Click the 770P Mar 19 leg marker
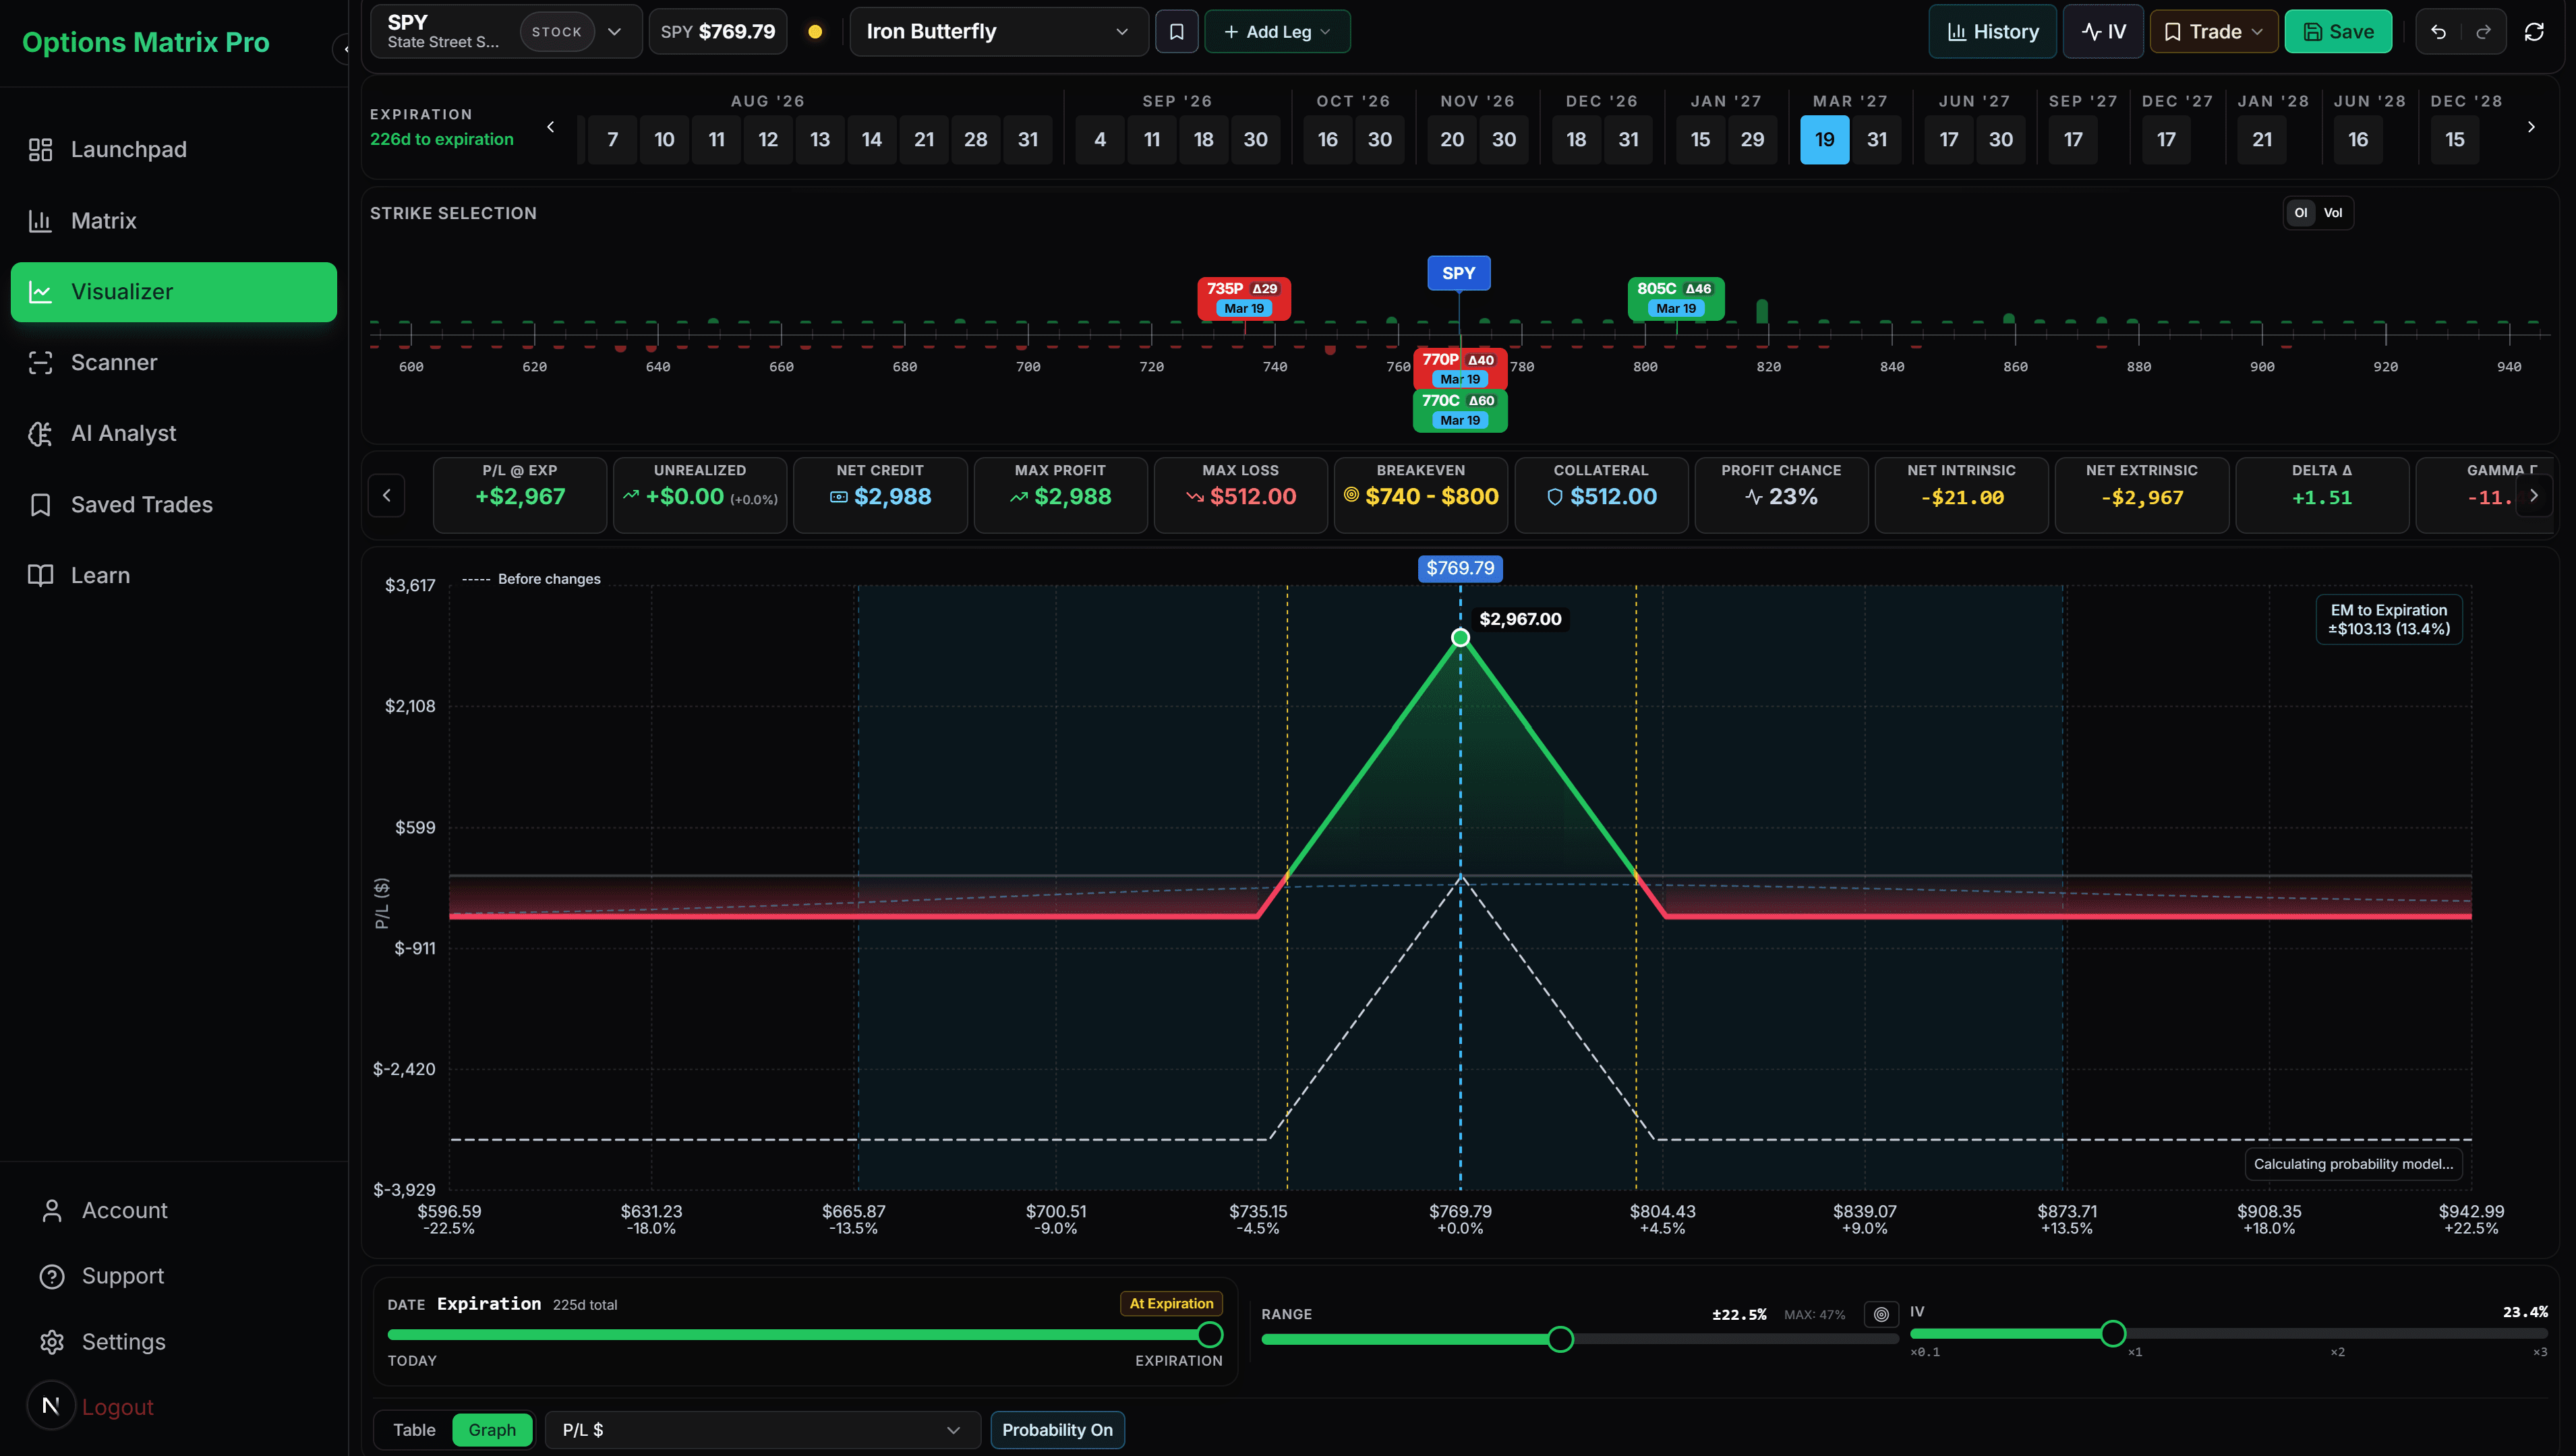This screenshot has width=2576, height=1456. point(1459,369)
